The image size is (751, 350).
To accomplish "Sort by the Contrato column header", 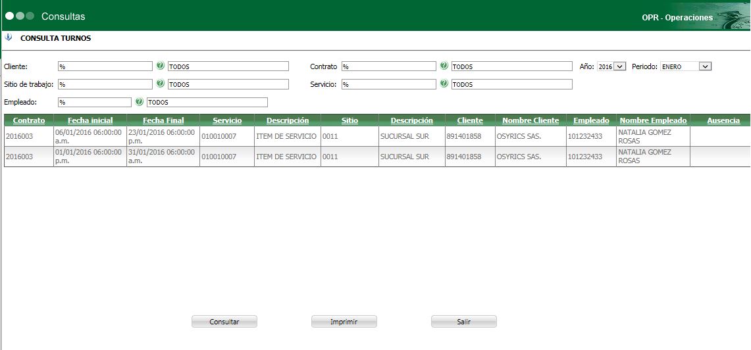I will pyautogui.click(x=29, y=120).
